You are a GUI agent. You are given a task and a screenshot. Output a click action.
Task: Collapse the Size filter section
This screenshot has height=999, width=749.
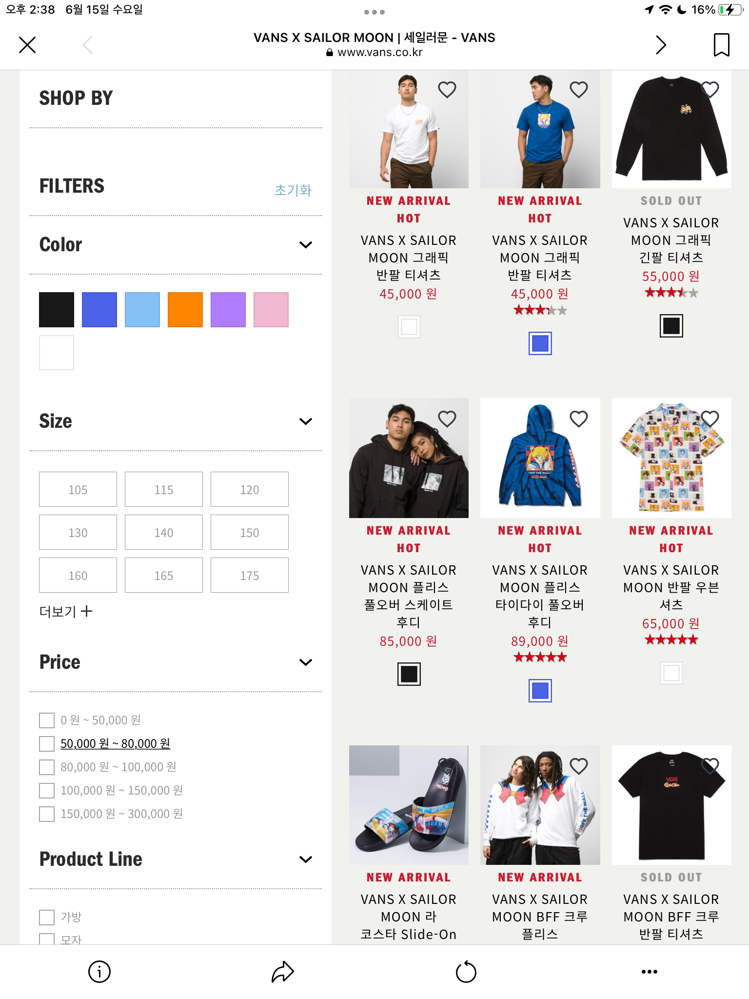click(305, 421)
